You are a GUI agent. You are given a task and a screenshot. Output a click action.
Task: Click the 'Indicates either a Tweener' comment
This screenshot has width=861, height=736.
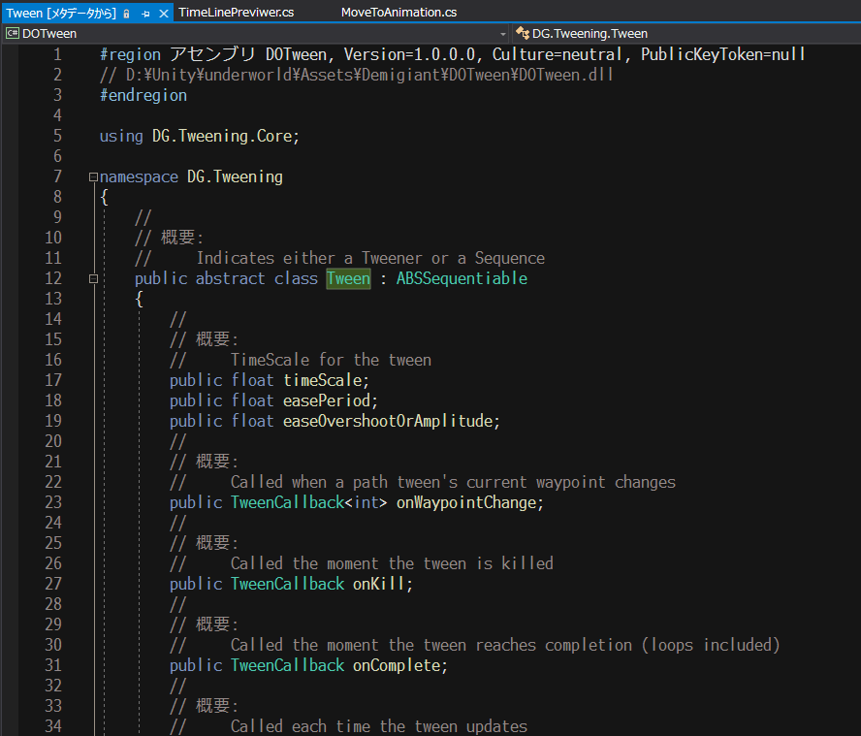click(370, 258)
